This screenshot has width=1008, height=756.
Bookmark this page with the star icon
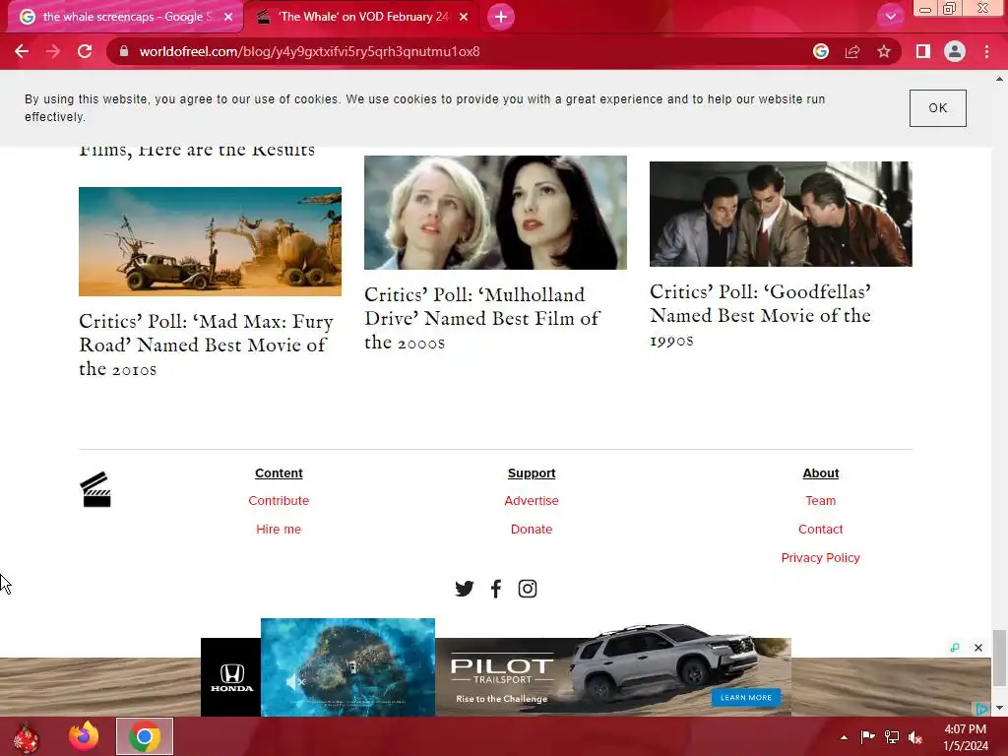tap(884, 51)
